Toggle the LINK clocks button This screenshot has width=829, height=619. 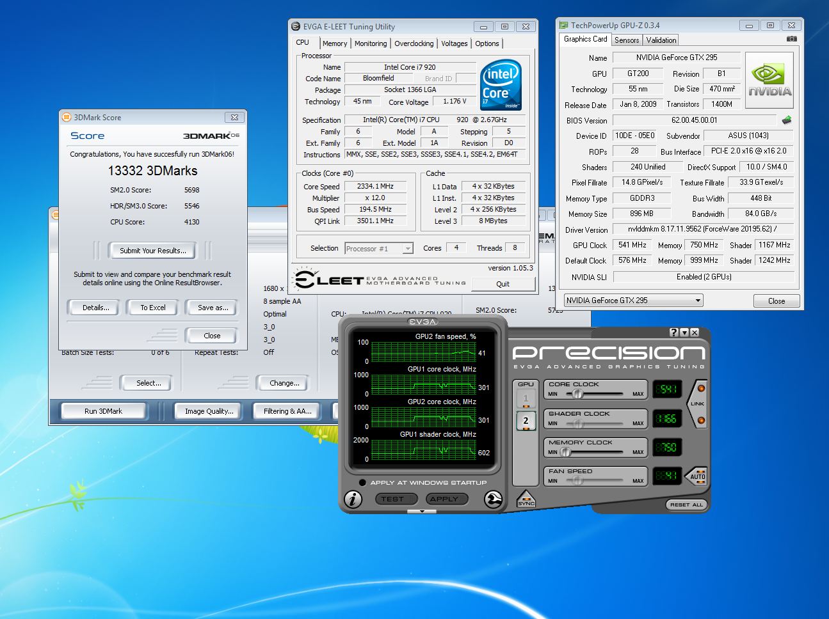697,404
